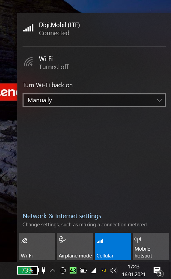
Task: Open Action Center notifications icon
Action: (x=158, y=271)
